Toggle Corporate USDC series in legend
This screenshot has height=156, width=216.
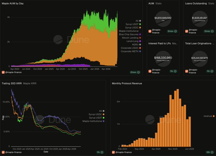tap(131, 48)
